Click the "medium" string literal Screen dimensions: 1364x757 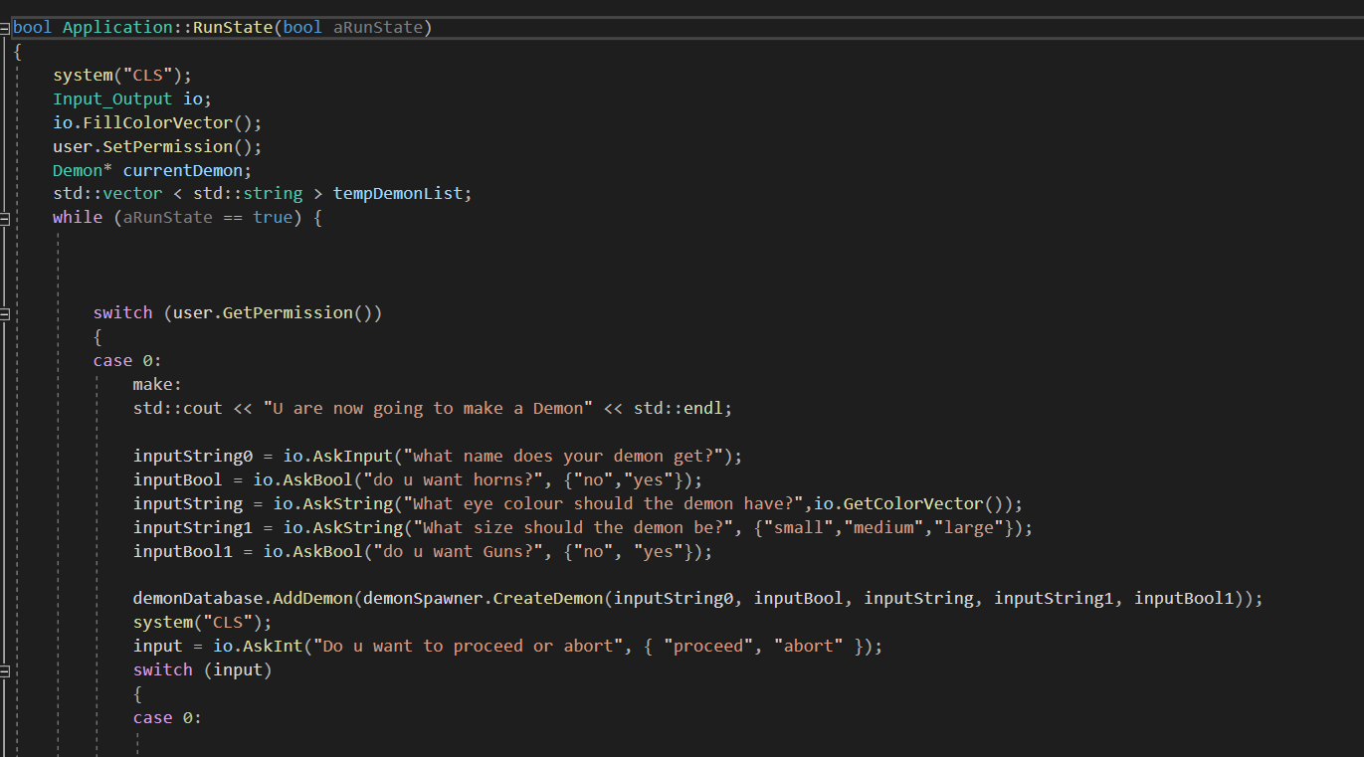coord(883,527)
